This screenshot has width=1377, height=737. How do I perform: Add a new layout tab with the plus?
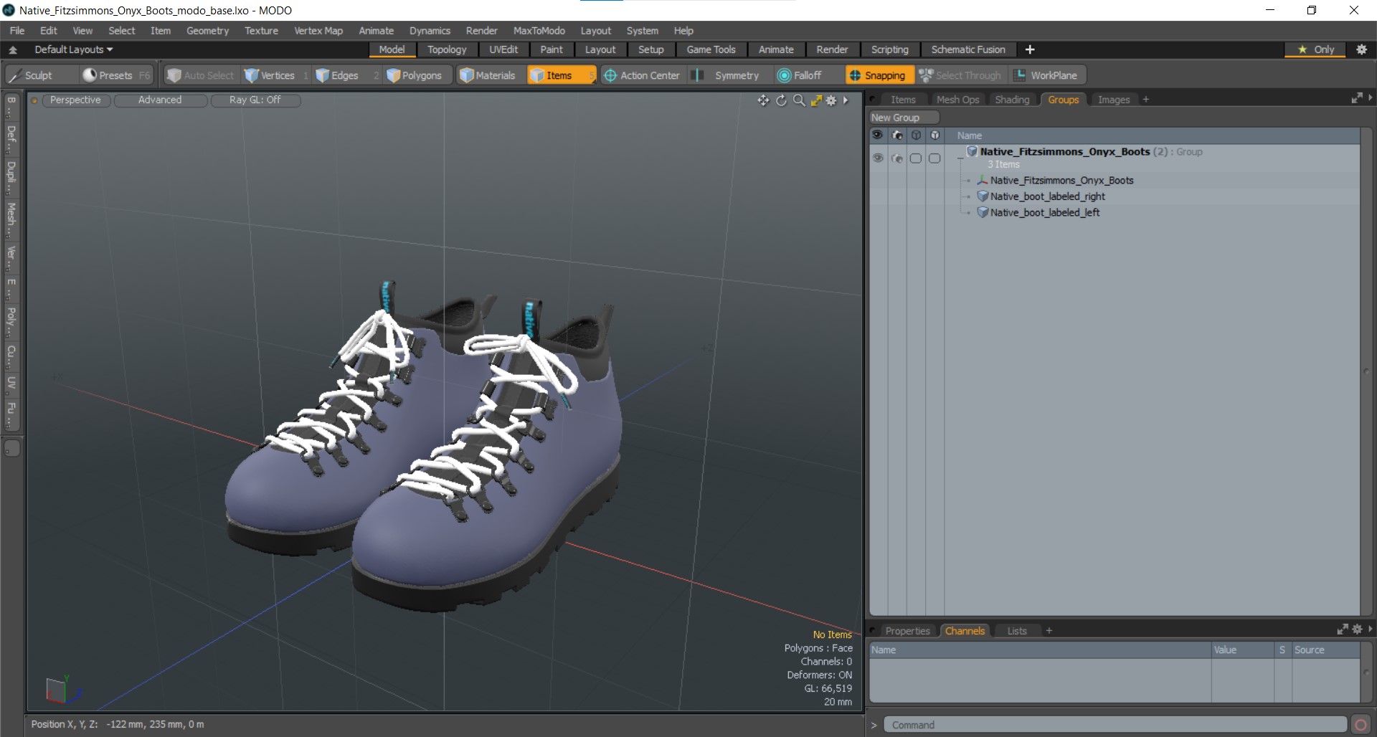click(x=1030, y=49)
